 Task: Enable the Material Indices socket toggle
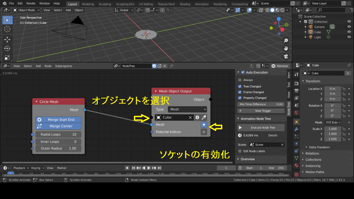click(x=204, y=132)
